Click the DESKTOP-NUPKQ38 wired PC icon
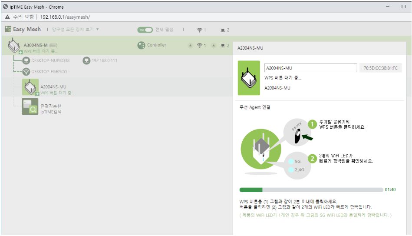The image size is (412, 236). pyautogui.click(x=26, y=60)
